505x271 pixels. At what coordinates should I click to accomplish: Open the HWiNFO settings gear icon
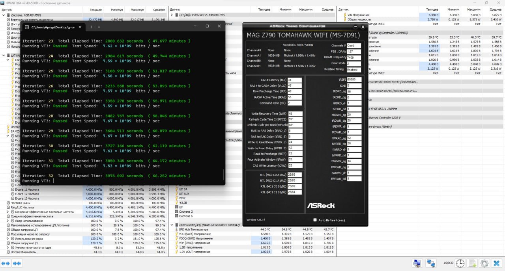tap(484, 263)
